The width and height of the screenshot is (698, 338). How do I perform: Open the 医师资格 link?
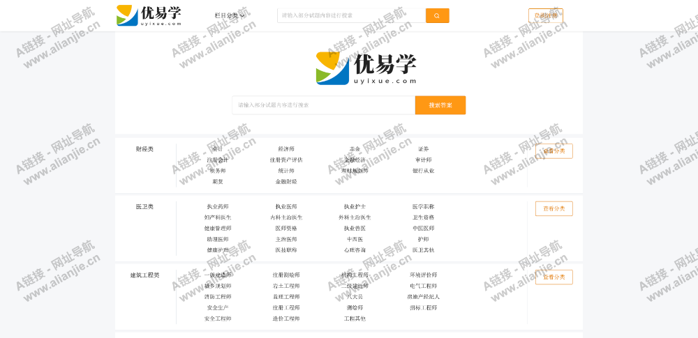[x=286, y=228]
